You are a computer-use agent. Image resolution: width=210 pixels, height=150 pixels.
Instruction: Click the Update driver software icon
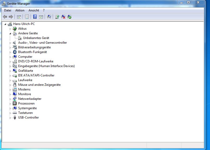(57, 17)
